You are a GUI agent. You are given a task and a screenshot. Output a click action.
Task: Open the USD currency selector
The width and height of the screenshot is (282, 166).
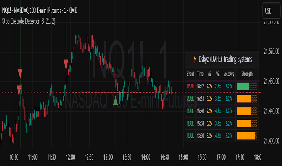point(271,11)
